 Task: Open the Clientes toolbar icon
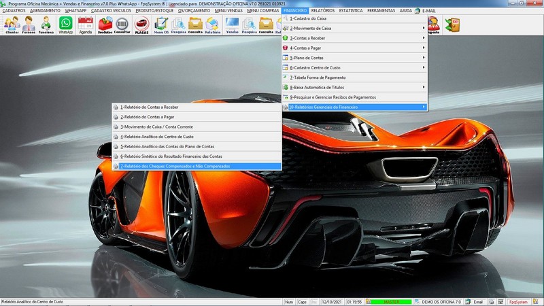click(x=11, y=25)
